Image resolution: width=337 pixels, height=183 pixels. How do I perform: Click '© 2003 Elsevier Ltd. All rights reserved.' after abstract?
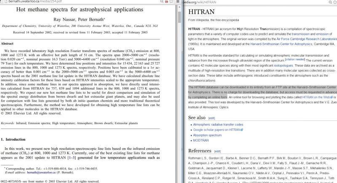pyautogui.click(x=31, y=113)
